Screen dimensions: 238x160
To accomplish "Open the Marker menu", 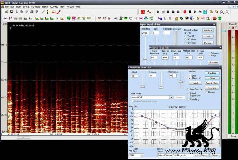I will [45, 7].
